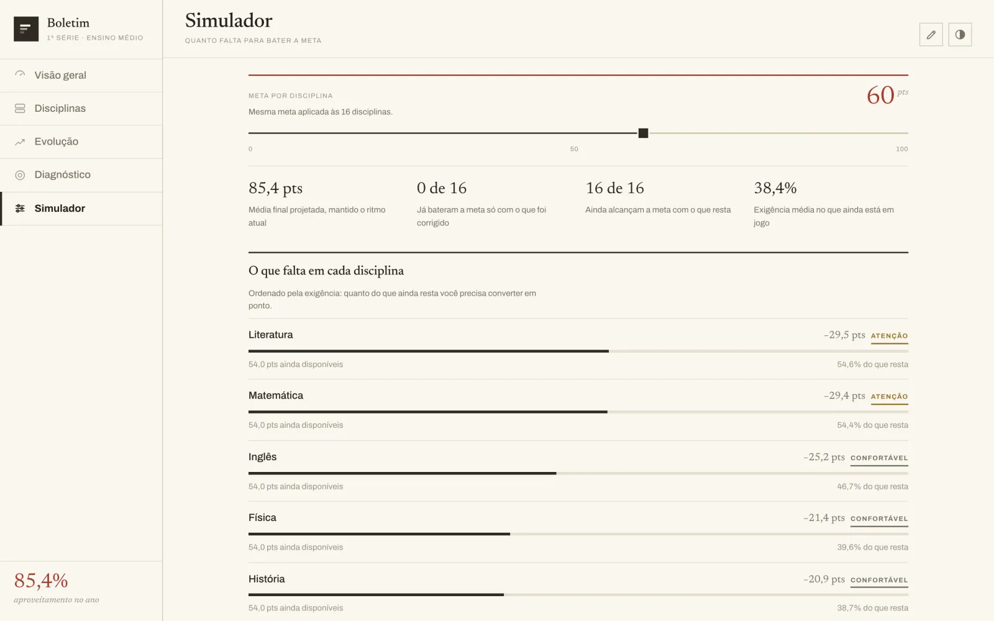Click the ATENÇÃO tag on Matemática

coord(889,397)
